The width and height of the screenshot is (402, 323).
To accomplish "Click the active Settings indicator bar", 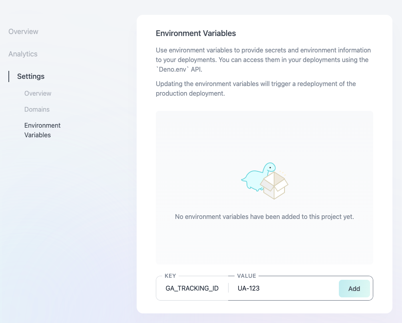I will click(8, 76).
